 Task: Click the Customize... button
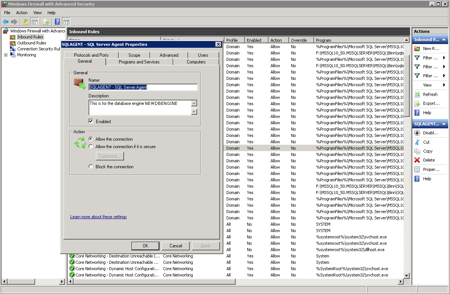110,156
